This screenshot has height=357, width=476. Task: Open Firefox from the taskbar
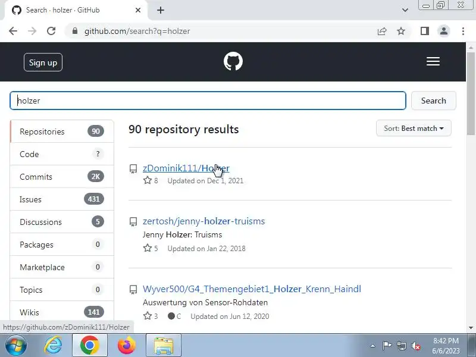[126, 346]
